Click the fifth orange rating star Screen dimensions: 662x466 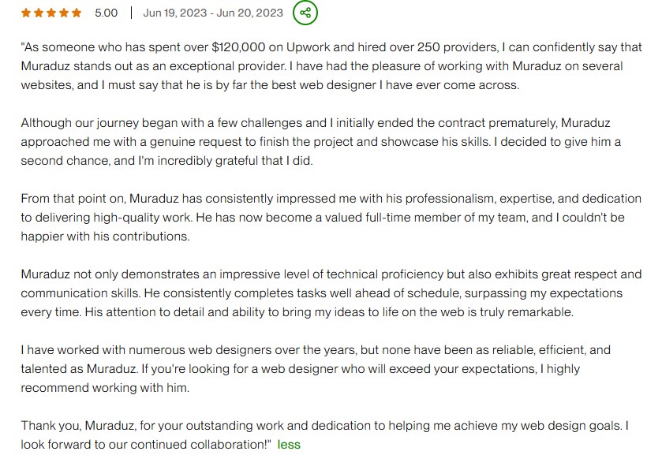77,13
